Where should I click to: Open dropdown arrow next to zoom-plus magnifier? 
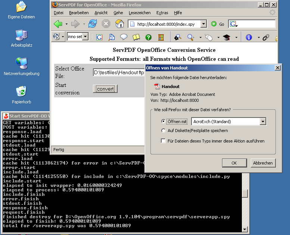pyautogui.click(x=200, y=38)
